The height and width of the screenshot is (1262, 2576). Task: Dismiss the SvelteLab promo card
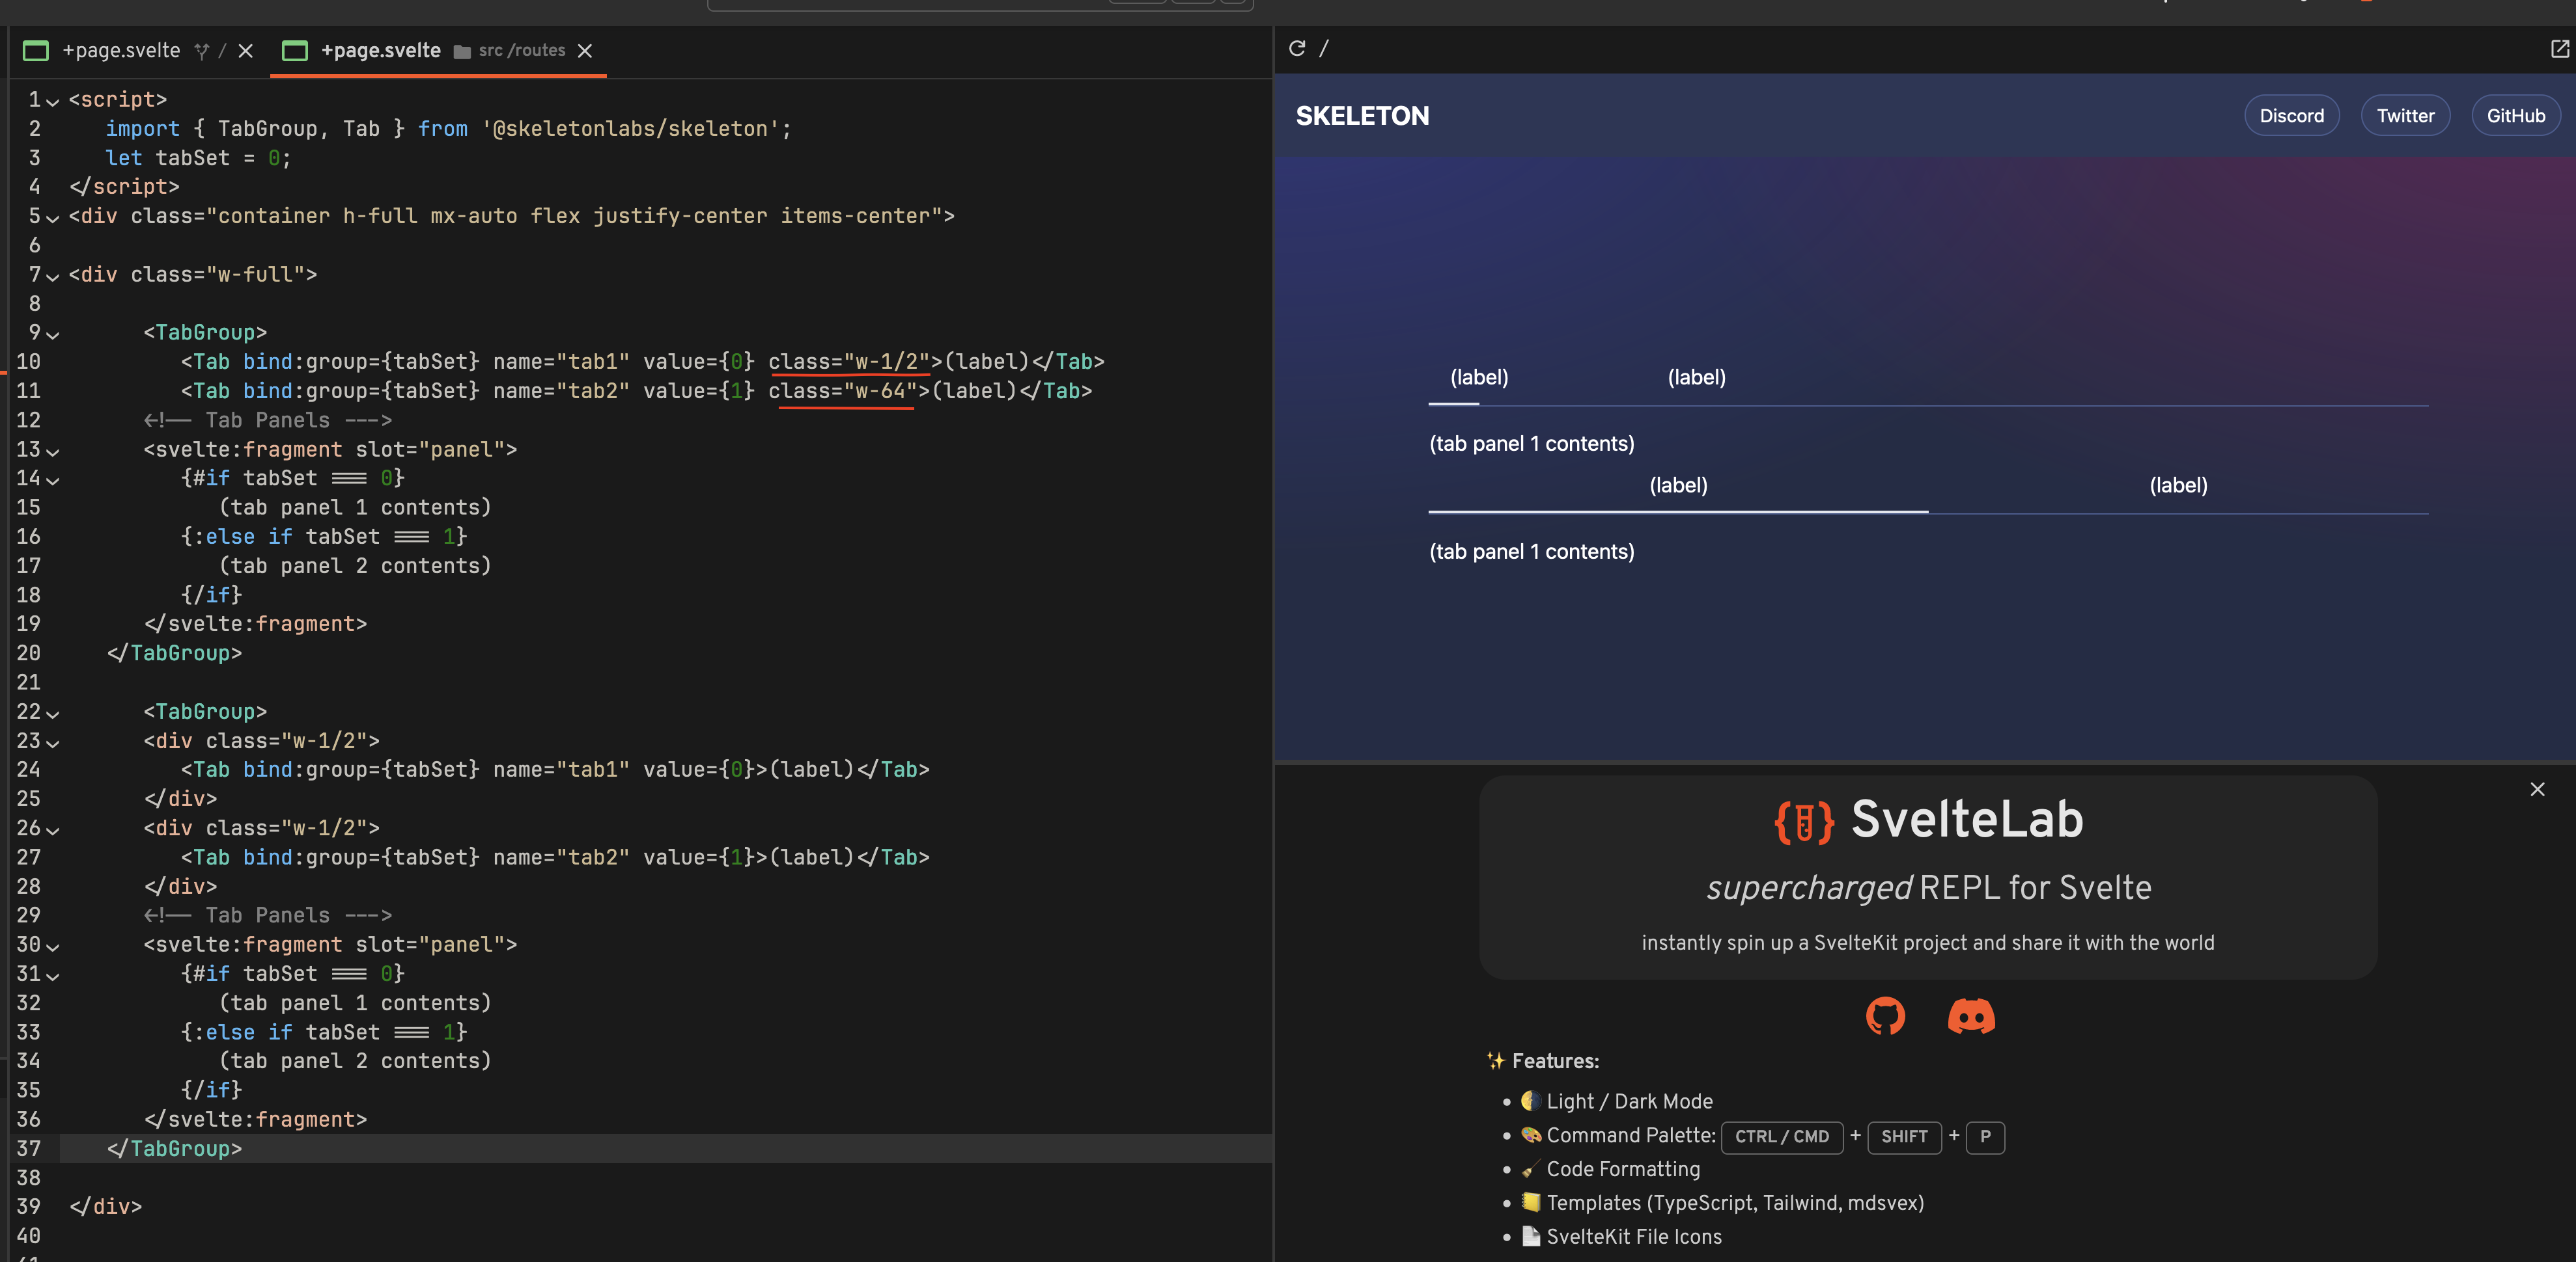(2537, 789)
